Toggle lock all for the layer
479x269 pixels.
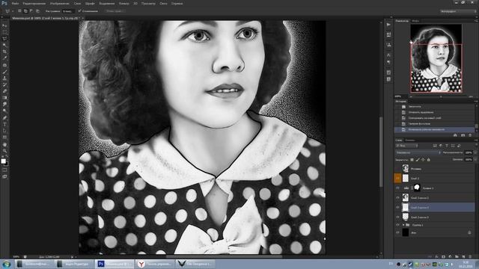click(429, 159)
